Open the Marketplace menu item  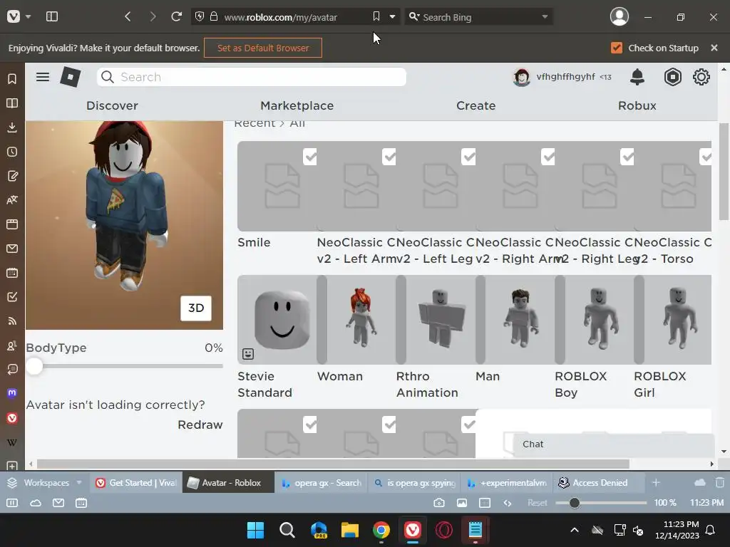coord(297,105)
